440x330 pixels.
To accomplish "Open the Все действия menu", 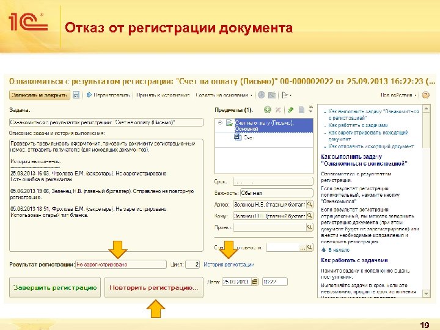I will (x=398, y=95).
